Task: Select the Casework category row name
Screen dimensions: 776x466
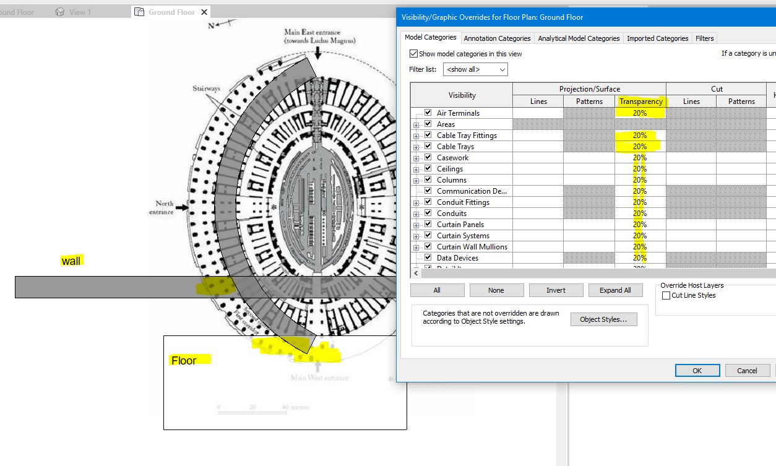Action: [x=452, y=158]
